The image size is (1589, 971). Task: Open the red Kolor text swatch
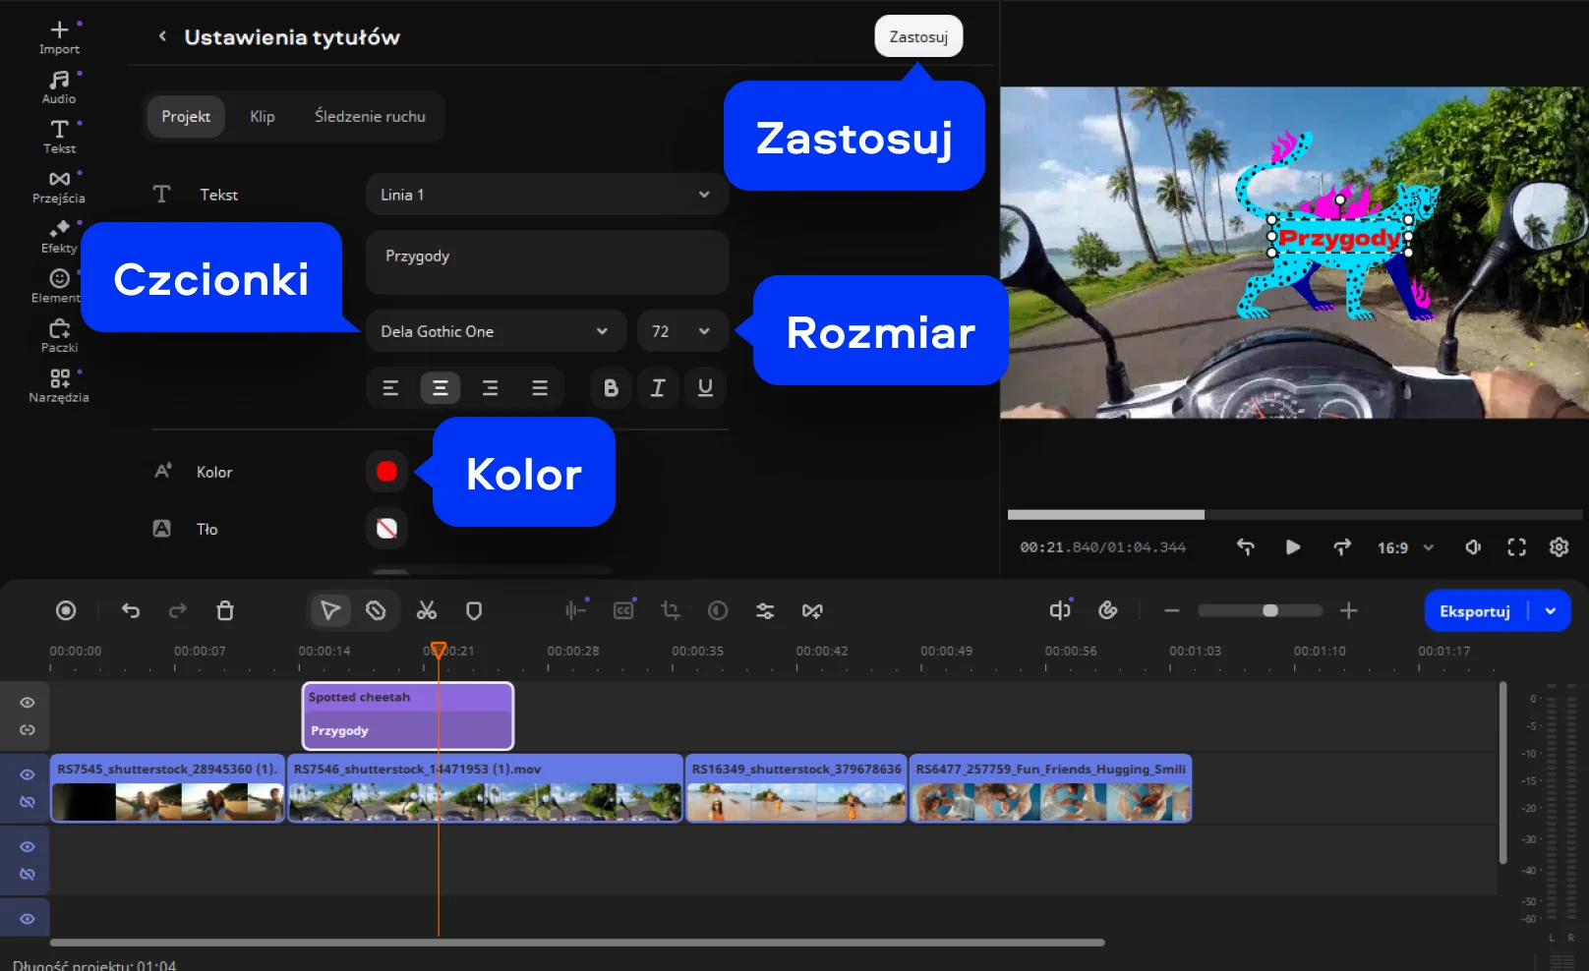(386, 472)
